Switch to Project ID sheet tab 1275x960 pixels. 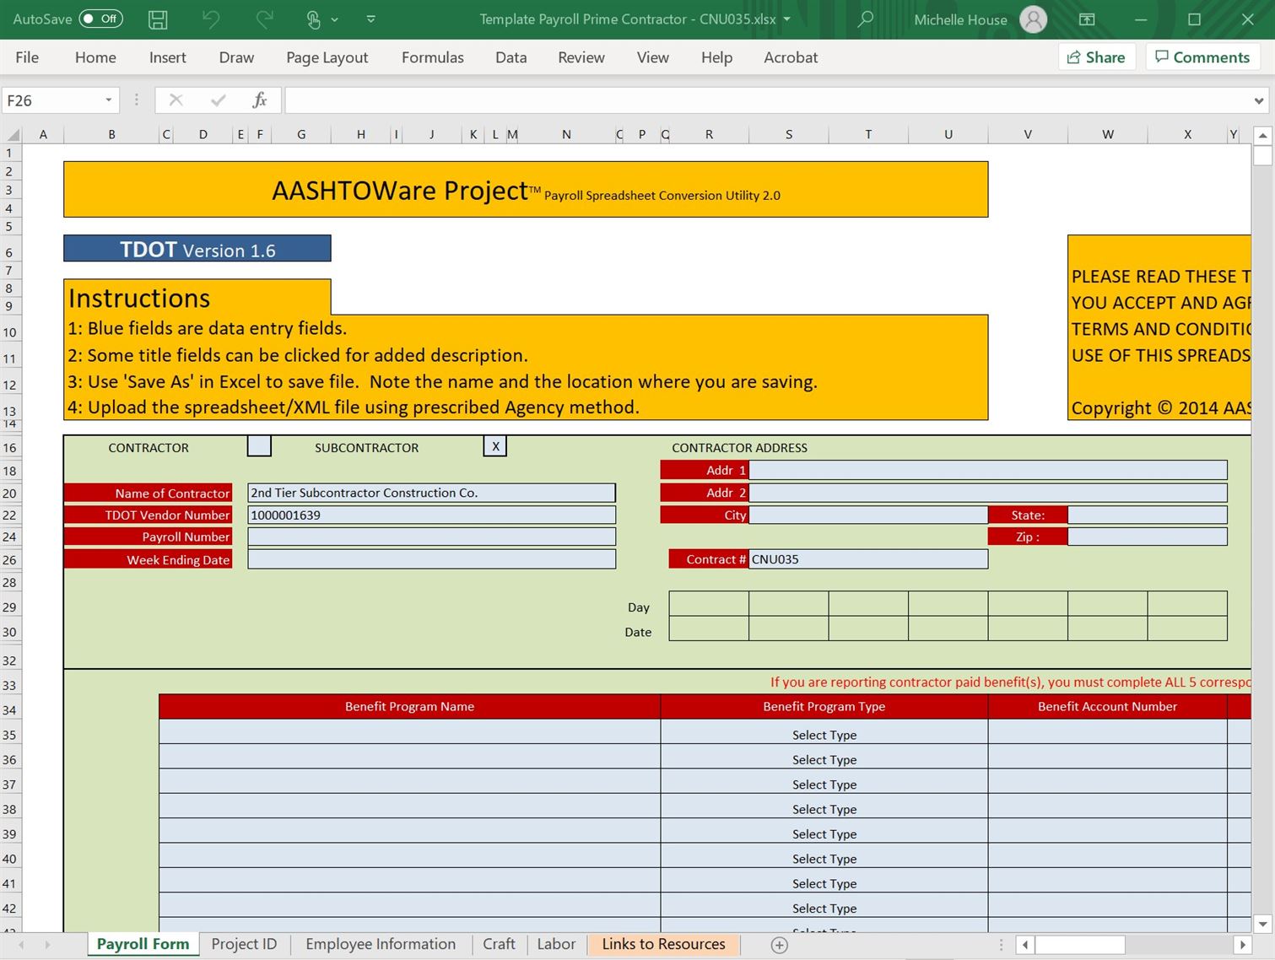(x=244, y=944)
